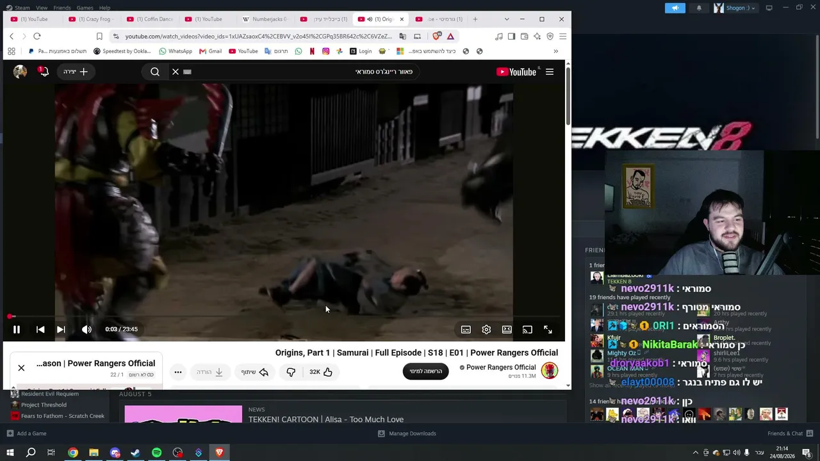Open the Brave browser main menu

point(562,36)
